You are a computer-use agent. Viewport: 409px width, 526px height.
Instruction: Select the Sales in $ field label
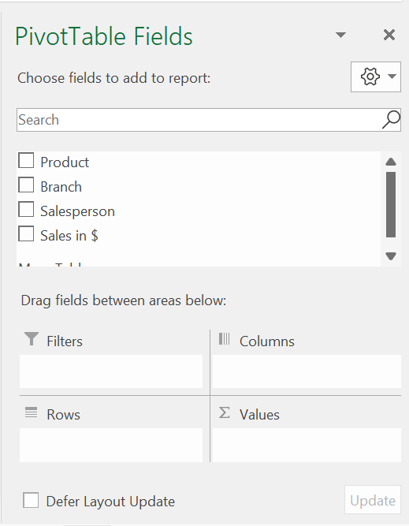69,236
